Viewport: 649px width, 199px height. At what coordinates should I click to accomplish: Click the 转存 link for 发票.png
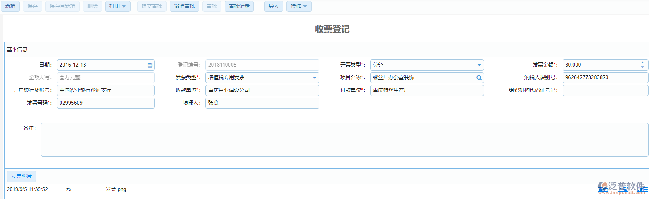pos(643,189)
